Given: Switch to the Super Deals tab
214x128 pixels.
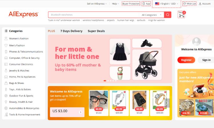Looking at the screenshot, I should click(96, 31).
